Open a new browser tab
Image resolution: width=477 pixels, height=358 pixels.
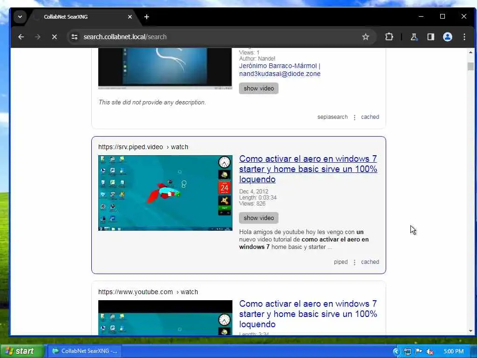pos(147,17)
